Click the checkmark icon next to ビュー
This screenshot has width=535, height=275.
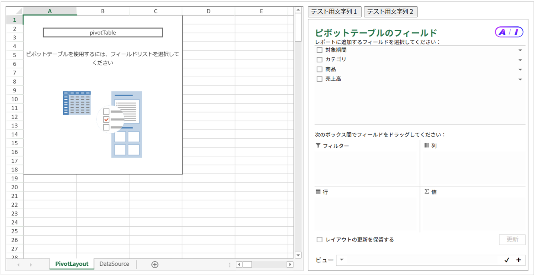507,260
